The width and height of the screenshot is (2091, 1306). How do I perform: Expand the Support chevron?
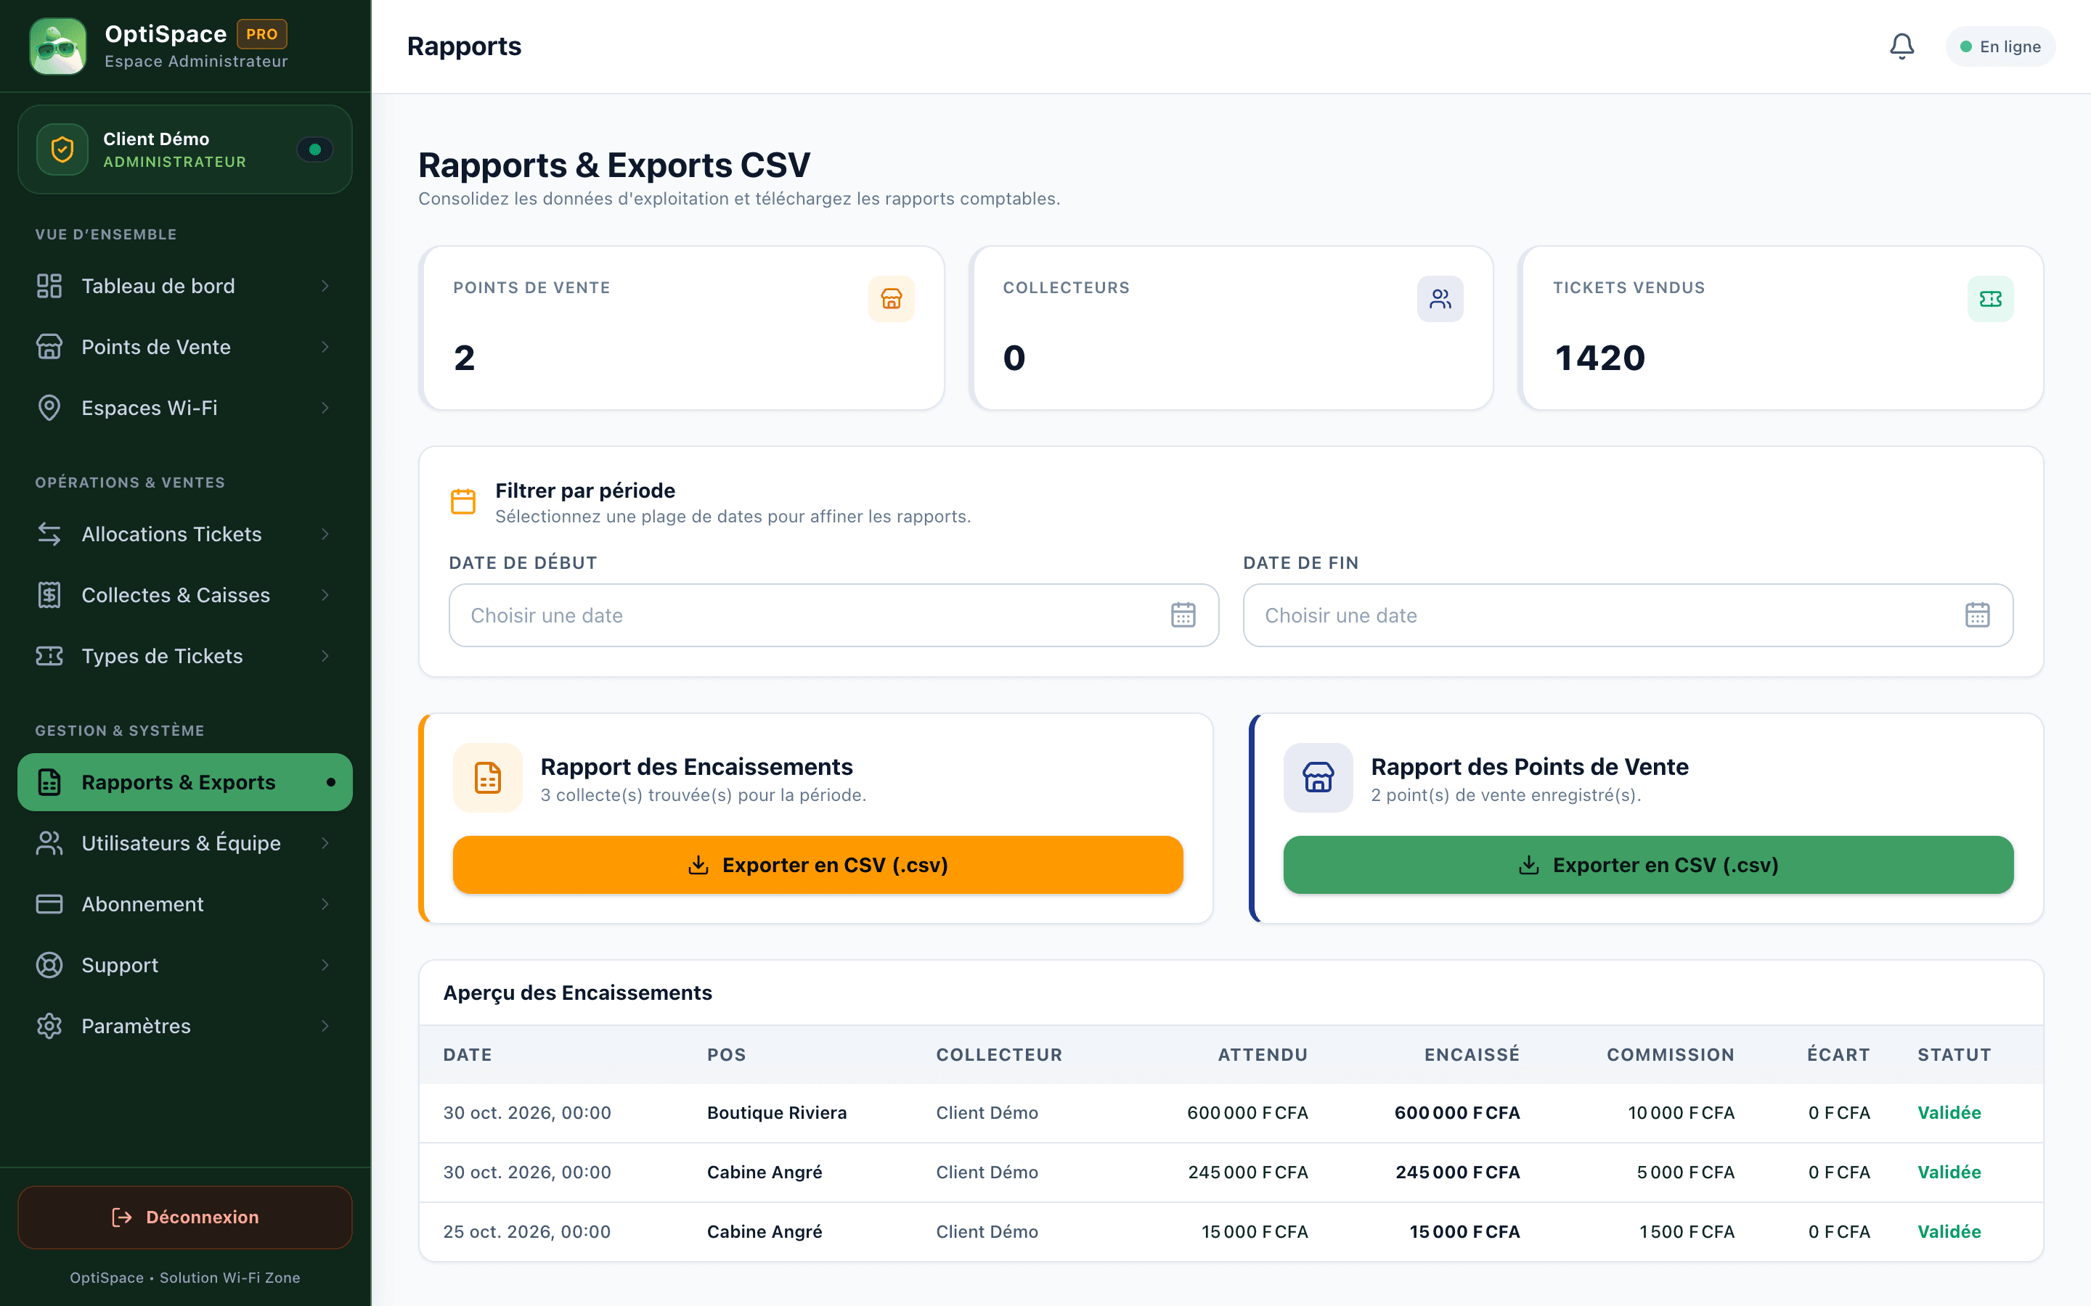click(325, 965)
